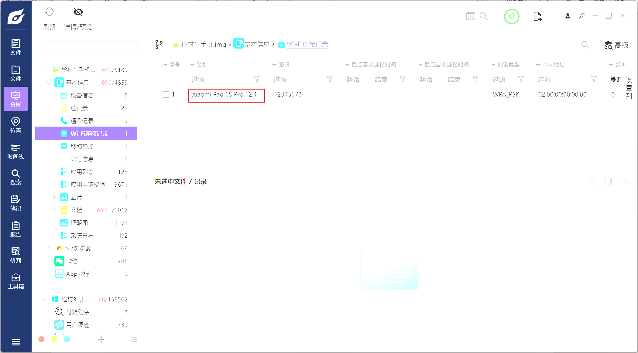Open the Location (位置) sidebar section
Image resolution: width=638 pixels, height=353 pixels.
pyautogui.click(x=15, y=125)
